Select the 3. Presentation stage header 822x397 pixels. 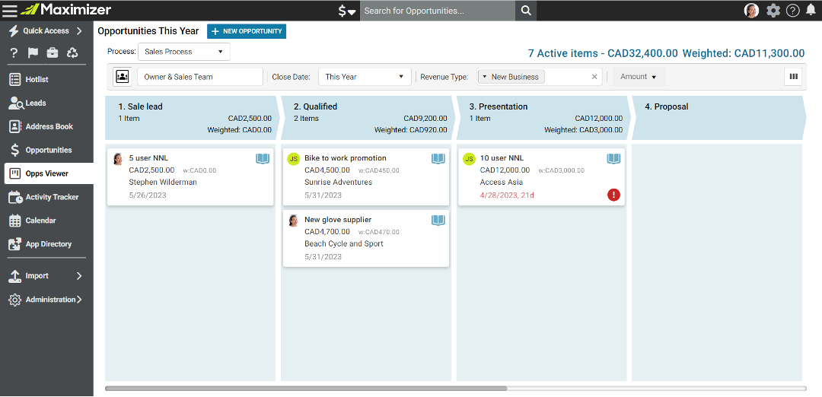[543, 118]
